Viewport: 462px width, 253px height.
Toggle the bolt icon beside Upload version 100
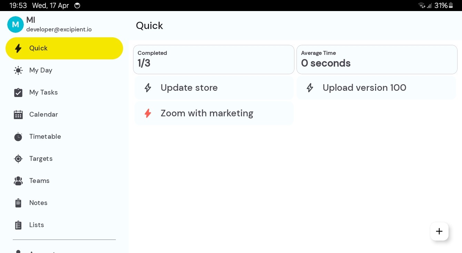tap(310, 88)
